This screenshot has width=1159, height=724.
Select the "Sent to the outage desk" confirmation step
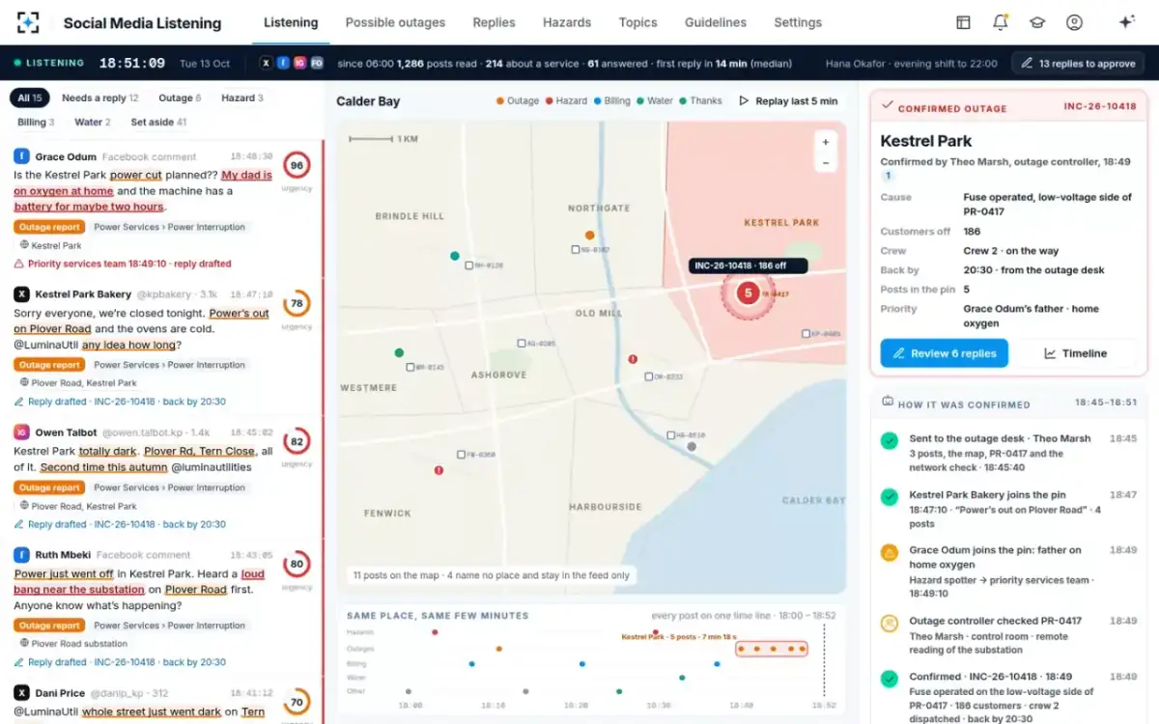point(1008,453)
